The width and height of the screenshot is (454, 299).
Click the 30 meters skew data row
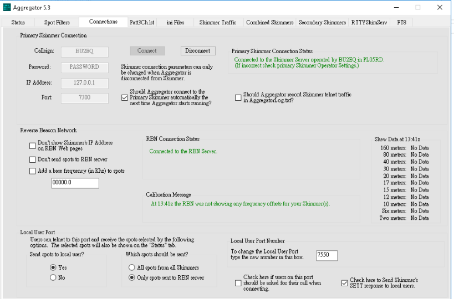pyautogui.click(x=406, y=169)
